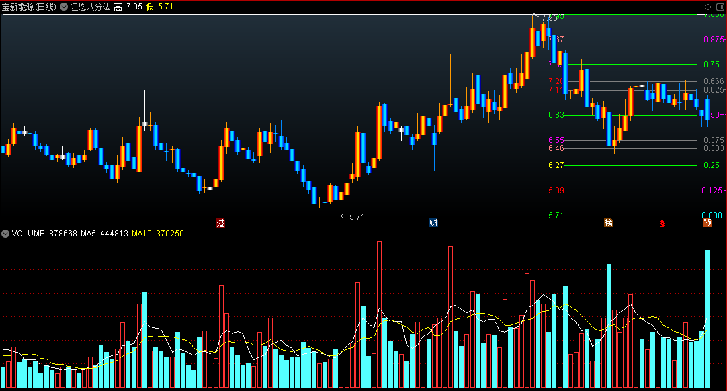Click the 0.875 Gann level label
The width and height of the screenshot is (727, 391).
714,40
